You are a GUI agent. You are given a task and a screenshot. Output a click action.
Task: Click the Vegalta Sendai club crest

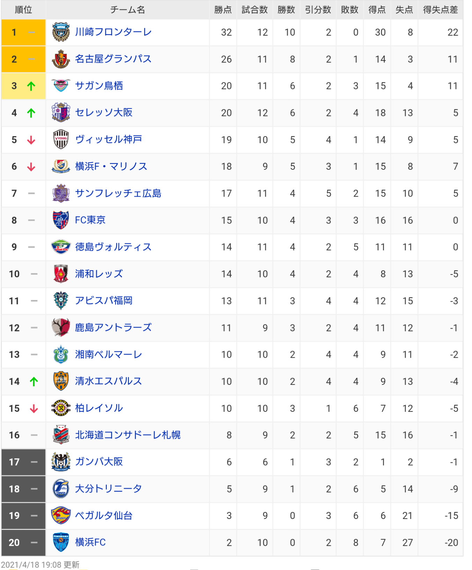pos(61,516)
